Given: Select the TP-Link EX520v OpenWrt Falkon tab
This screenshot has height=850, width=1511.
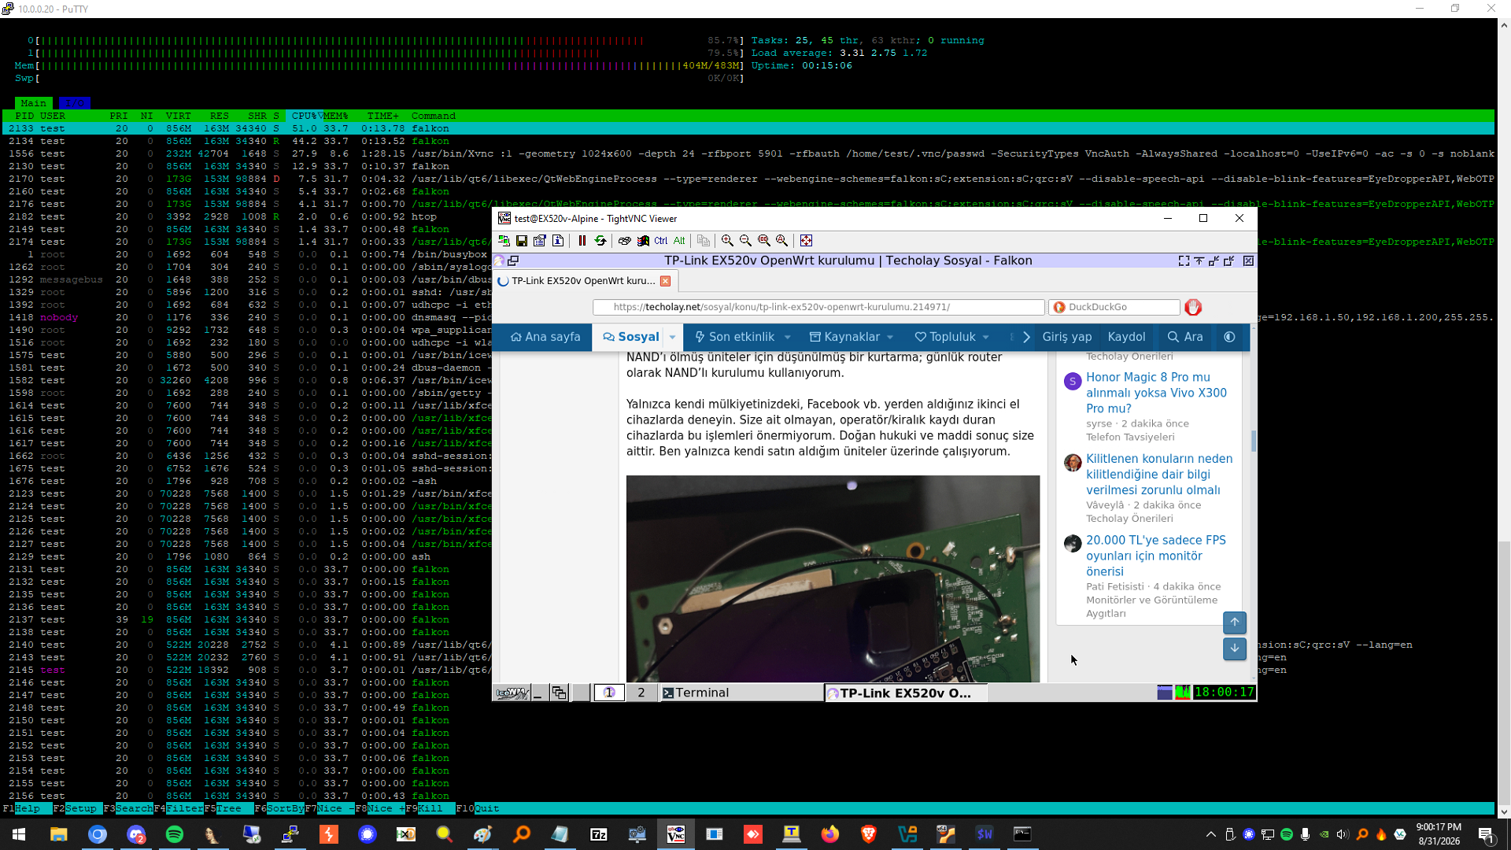Looking at the screenshot, I should point(586,281).
